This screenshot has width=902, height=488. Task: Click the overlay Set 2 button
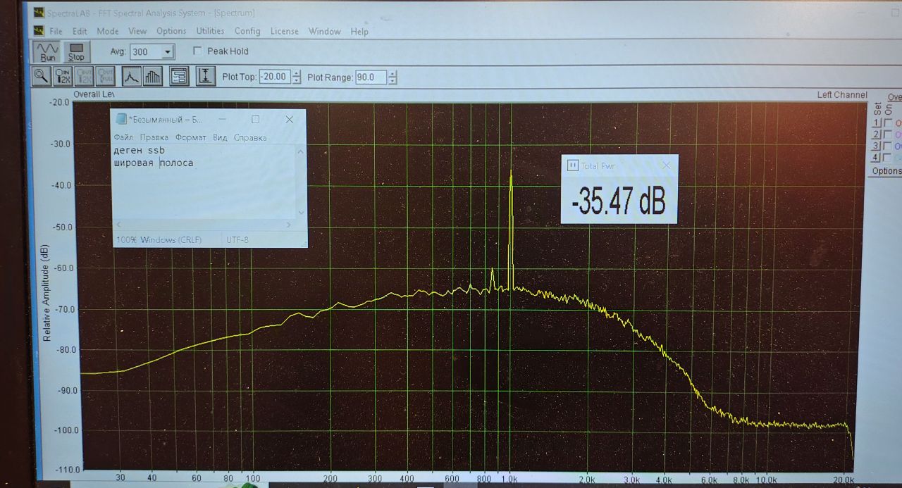(877, 134)
